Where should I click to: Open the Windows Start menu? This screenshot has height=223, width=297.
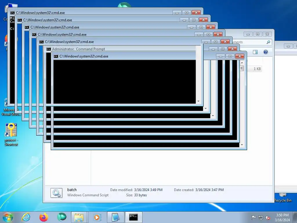point(8,217)
